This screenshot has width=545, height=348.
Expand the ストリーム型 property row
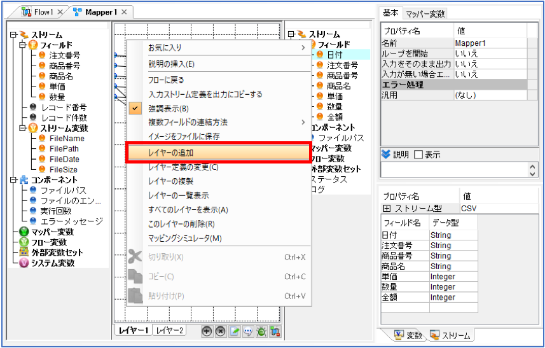tap(386, 209)
